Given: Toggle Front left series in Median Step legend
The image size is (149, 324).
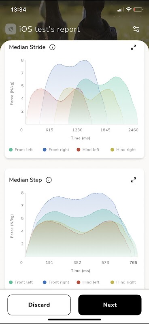Looking at the screenshot, I should 21,282.
